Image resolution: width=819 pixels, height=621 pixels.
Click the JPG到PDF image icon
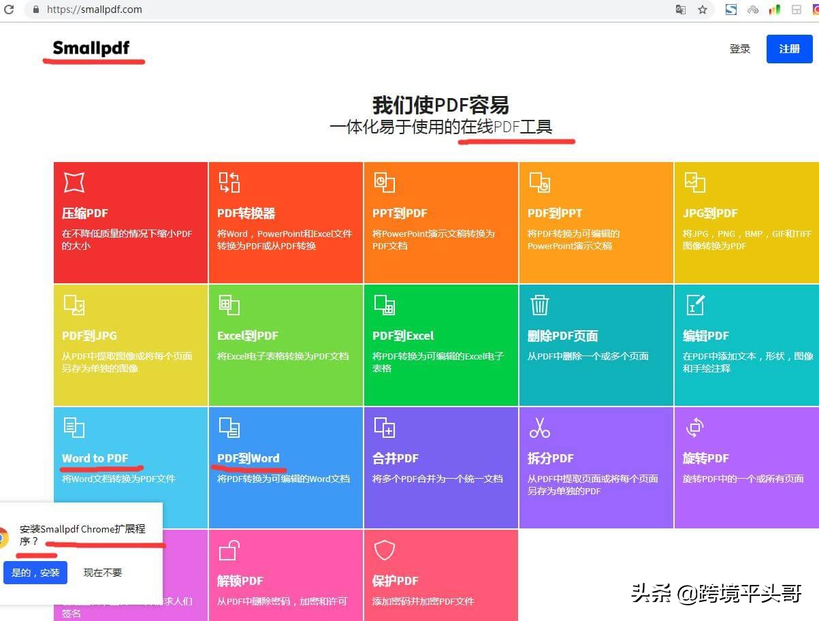tap(694, 182)
